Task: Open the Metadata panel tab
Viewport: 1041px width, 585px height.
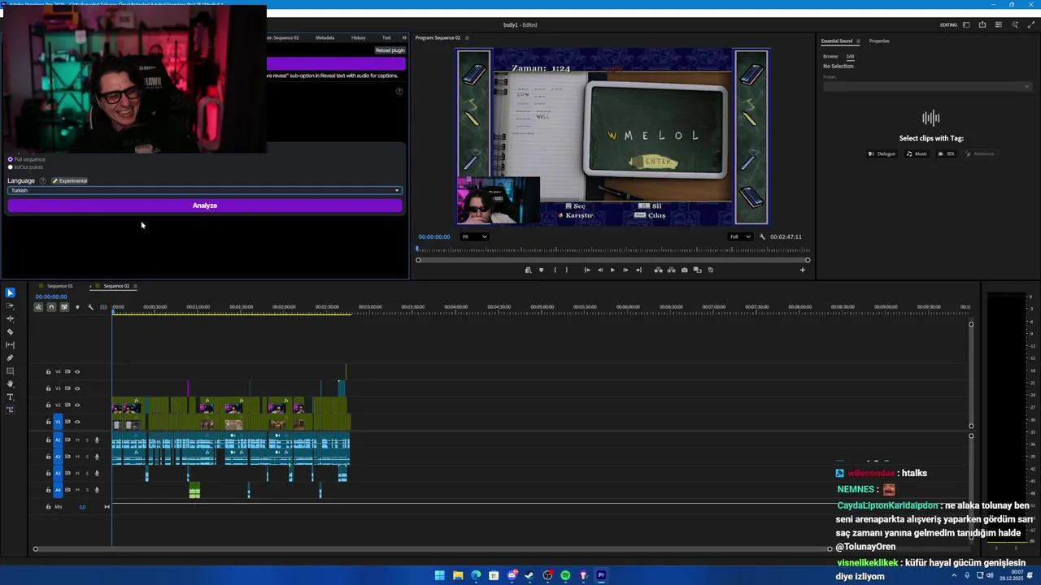Action: tap(324, 37)
